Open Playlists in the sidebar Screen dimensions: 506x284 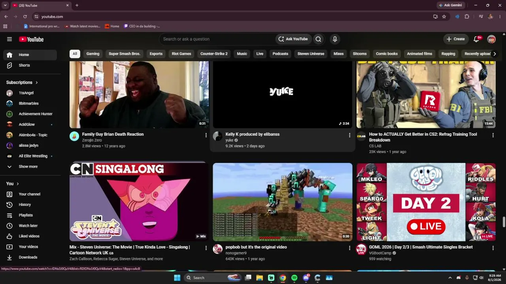pyautogui.click(x=30, y=215)
